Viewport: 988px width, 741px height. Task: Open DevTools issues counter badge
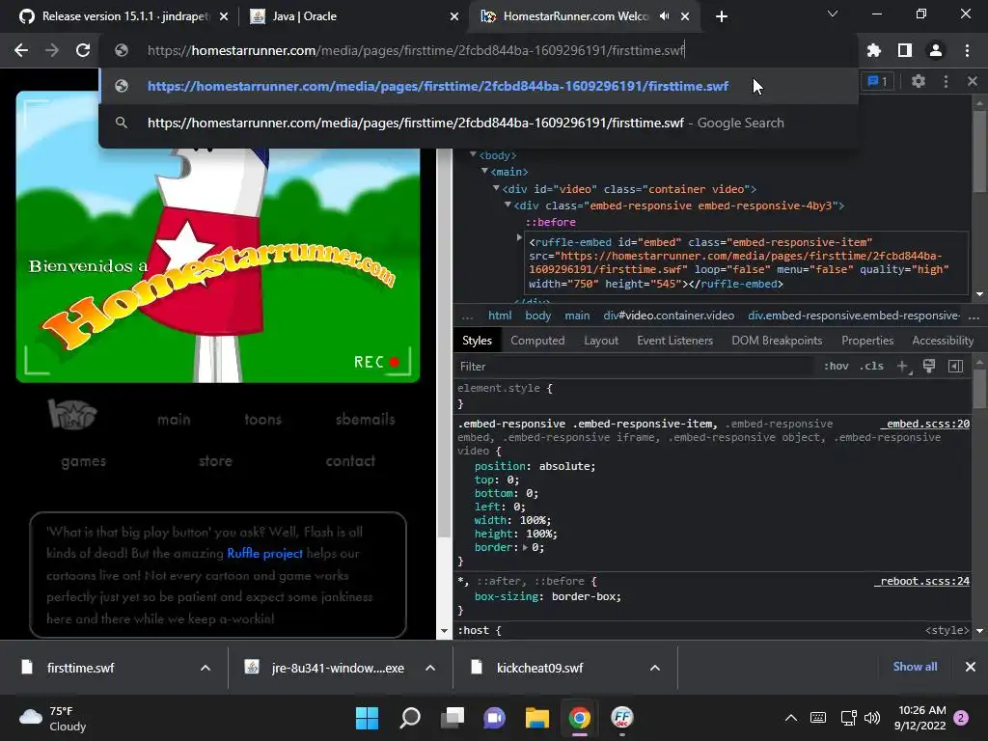tap(877, 81)
